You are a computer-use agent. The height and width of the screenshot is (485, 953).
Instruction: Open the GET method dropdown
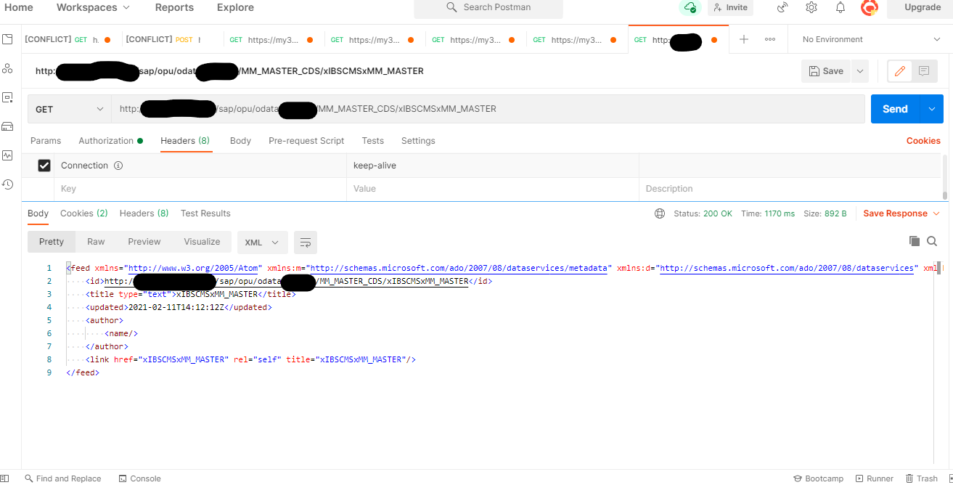pyautogui.click(x=69, y=108)
